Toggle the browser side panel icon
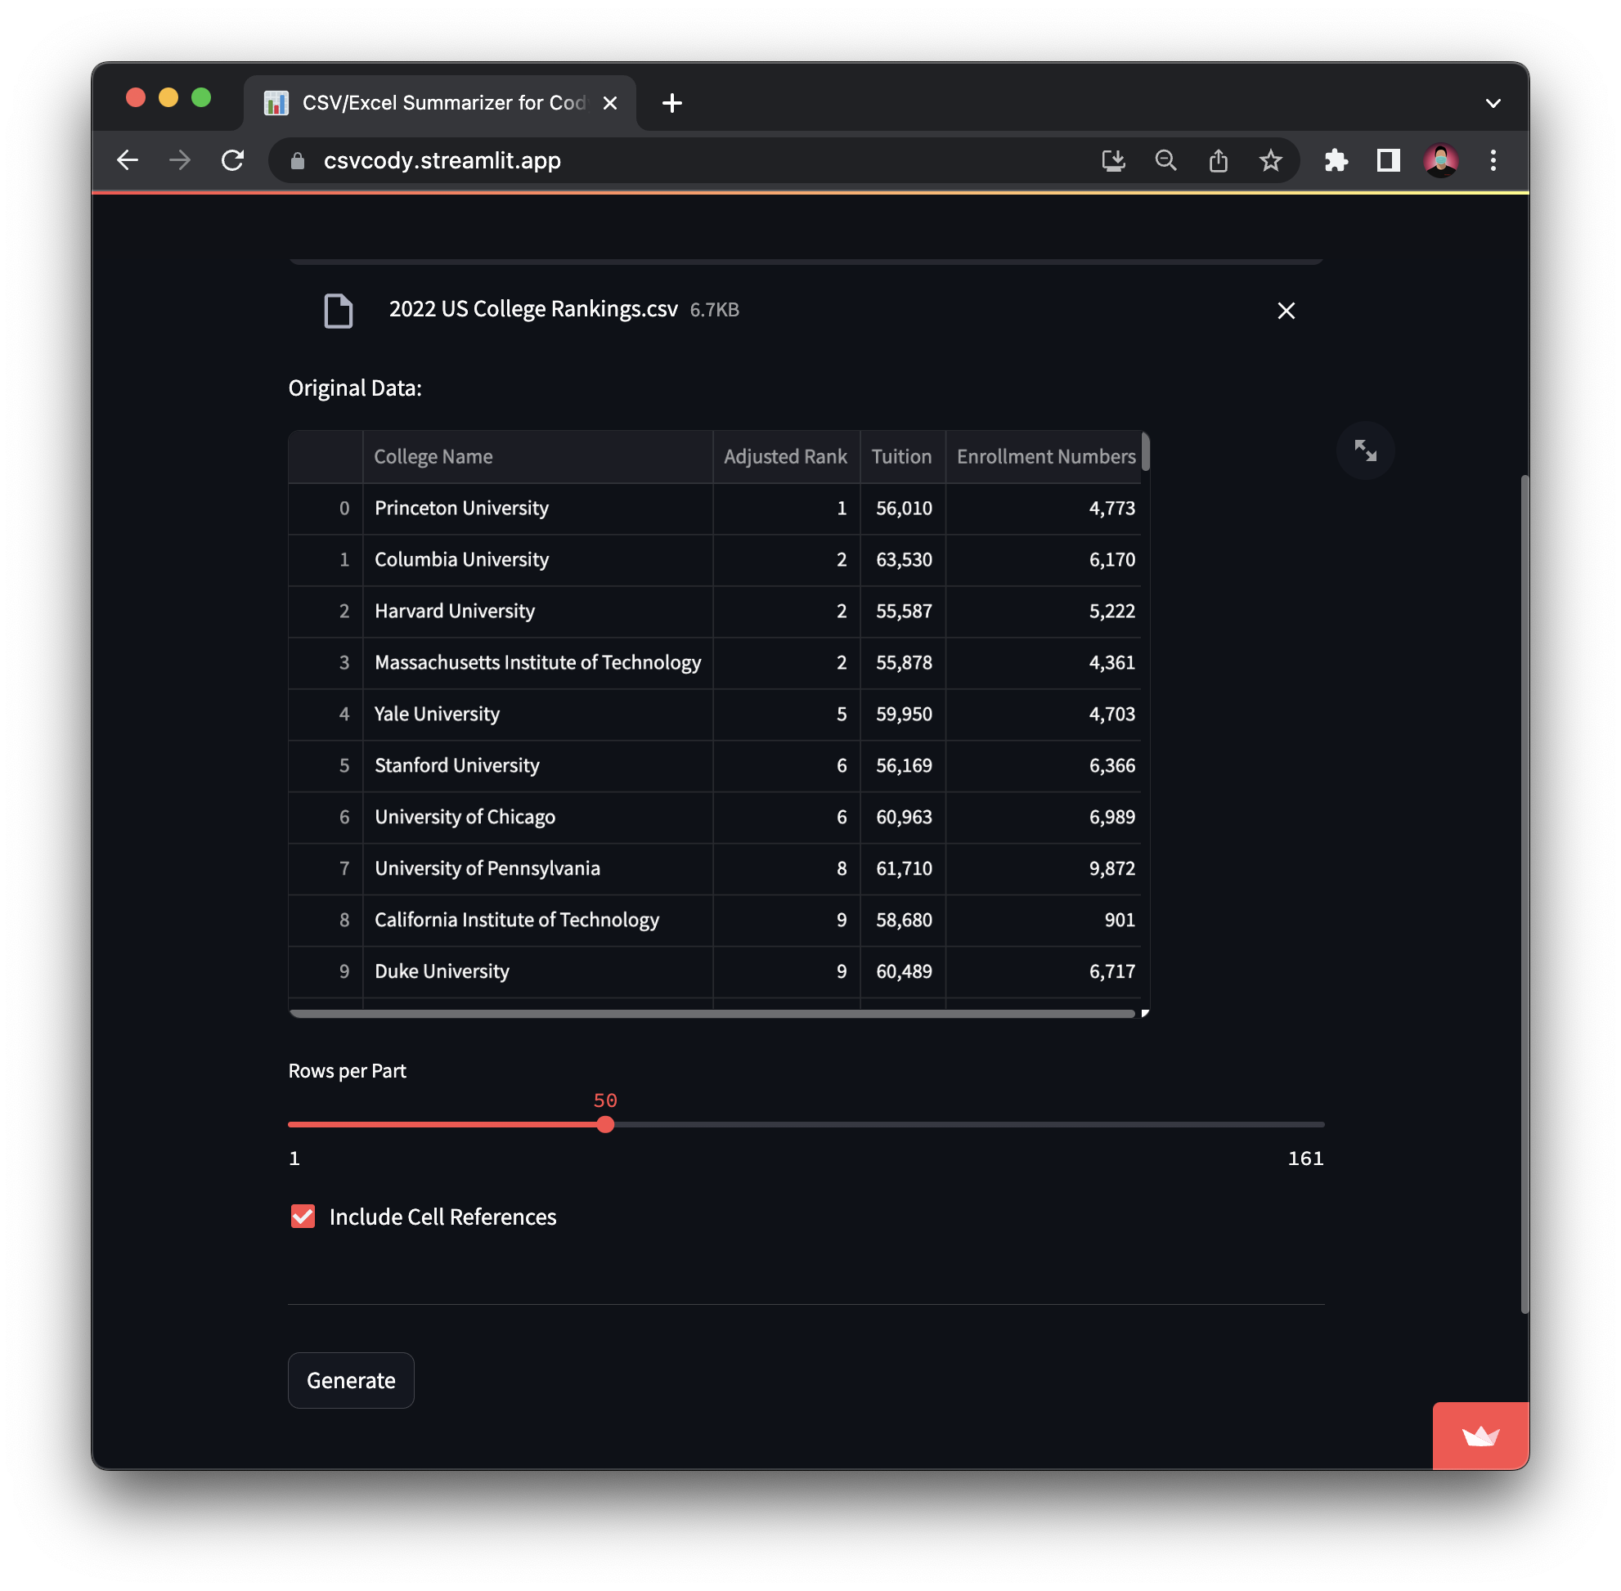The width and height of the screenshot is (1621, 1591). coord(1388,160)
